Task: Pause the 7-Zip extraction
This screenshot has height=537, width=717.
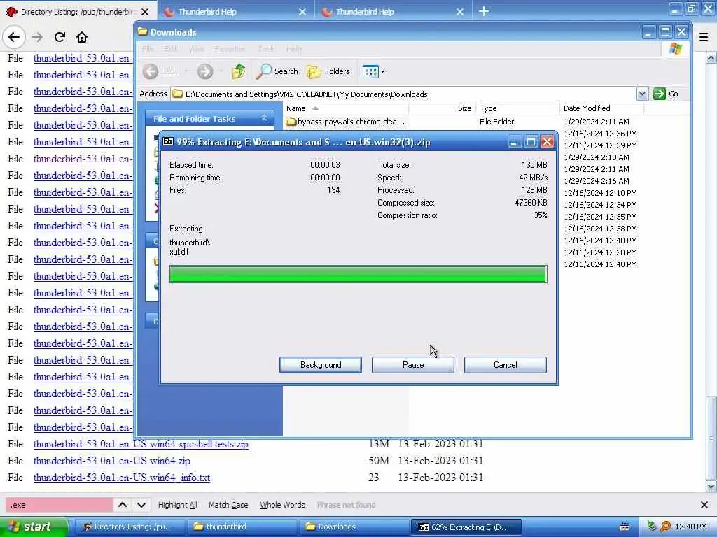Action: pyautogui.click(x=413, y=365)
